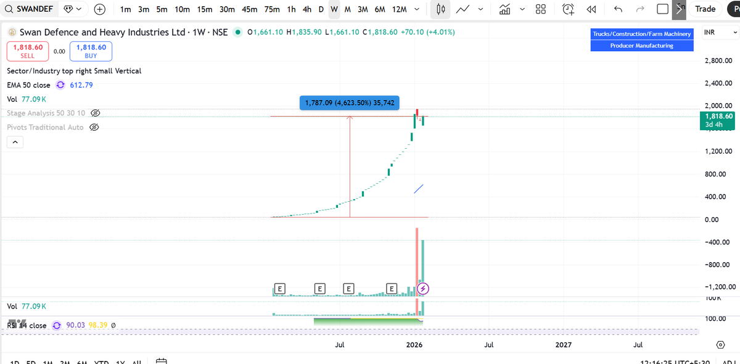Open the Trade button in the toolbar
This screenshot has width=740, height=364.
click(705, 9)
